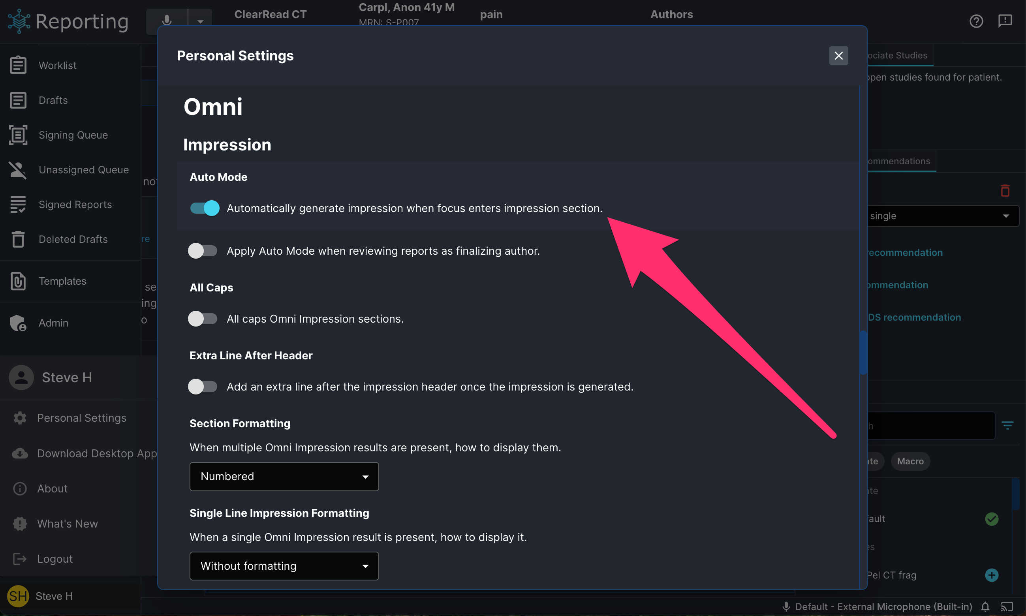Disable Auto Mode impression toggle

[205, 208]
